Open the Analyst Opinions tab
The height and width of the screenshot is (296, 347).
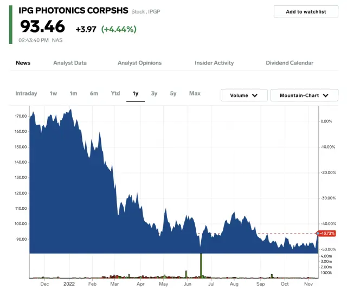139,63
